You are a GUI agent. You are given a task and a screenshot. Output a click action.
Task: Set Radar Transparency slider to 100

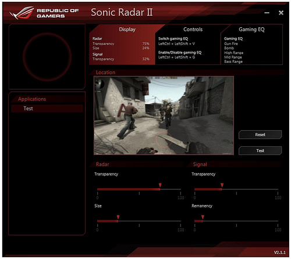point(180,189)
